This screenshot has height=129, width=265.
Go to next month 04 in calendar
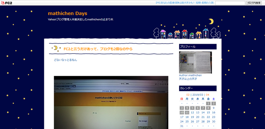[x=208, y=95]
